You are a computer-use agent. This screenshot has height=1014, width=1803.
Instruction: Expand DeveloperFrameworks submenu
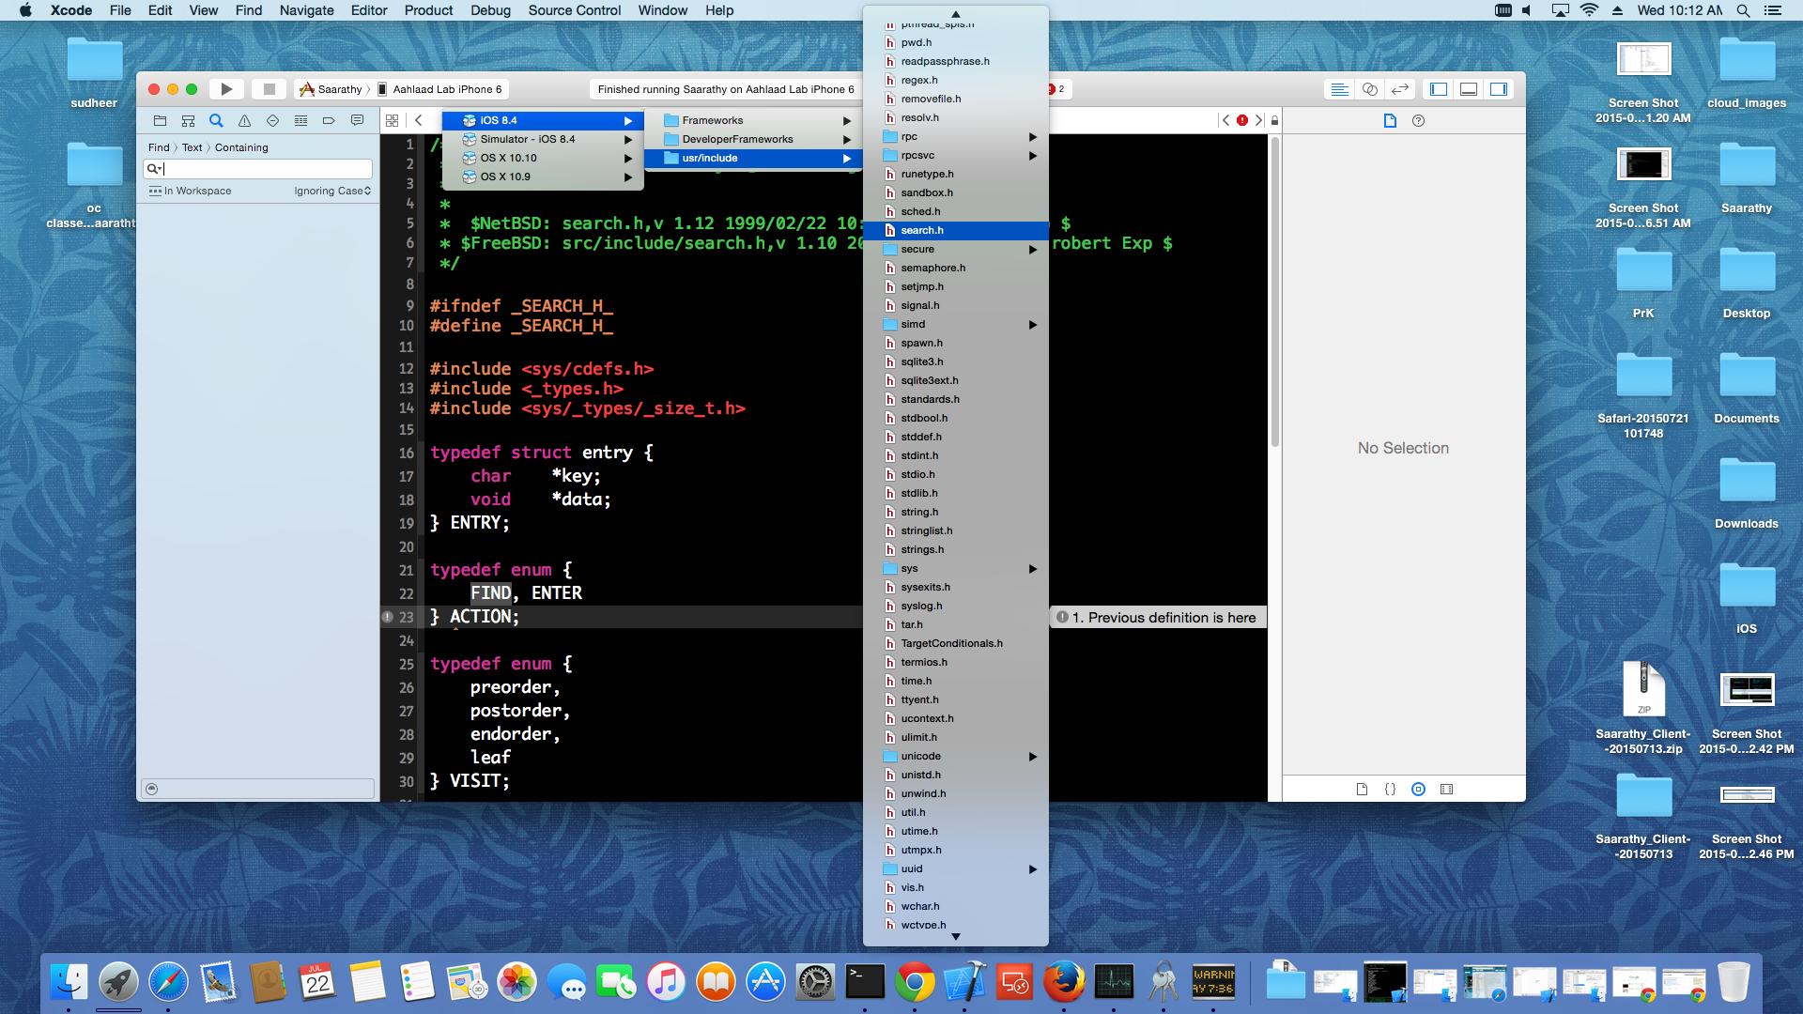click(753, 139)
